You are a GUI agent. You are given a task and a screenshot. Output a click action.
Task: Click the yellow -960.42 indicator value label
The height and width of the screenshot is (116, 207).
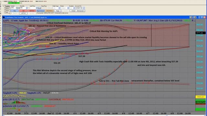[x=201, y=97]
